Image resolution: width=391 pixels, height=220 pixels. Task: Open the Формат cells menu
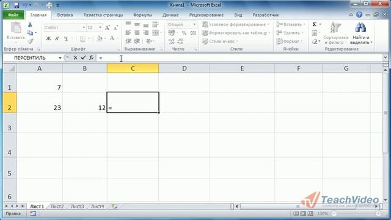pyautogui.click(x=289, y=41)
